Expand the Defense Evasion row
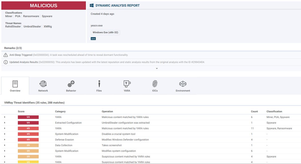 click(5, 140)
